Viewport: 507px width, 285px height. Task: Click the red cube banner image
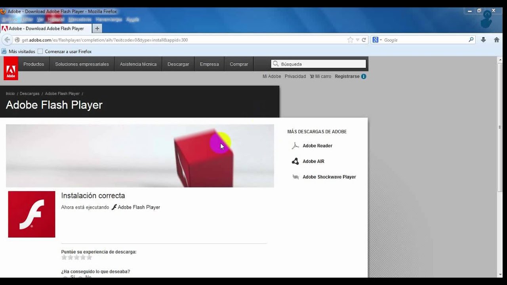point(140,156)
